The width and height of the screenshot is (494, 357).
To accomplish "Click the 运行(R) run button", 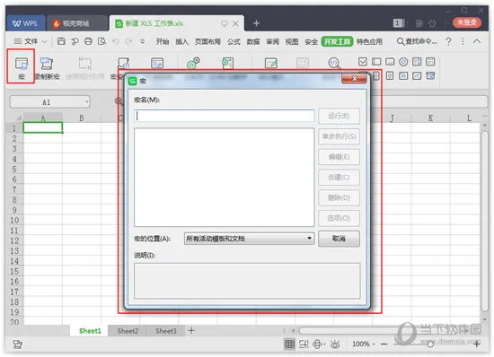I will (339, 116).
